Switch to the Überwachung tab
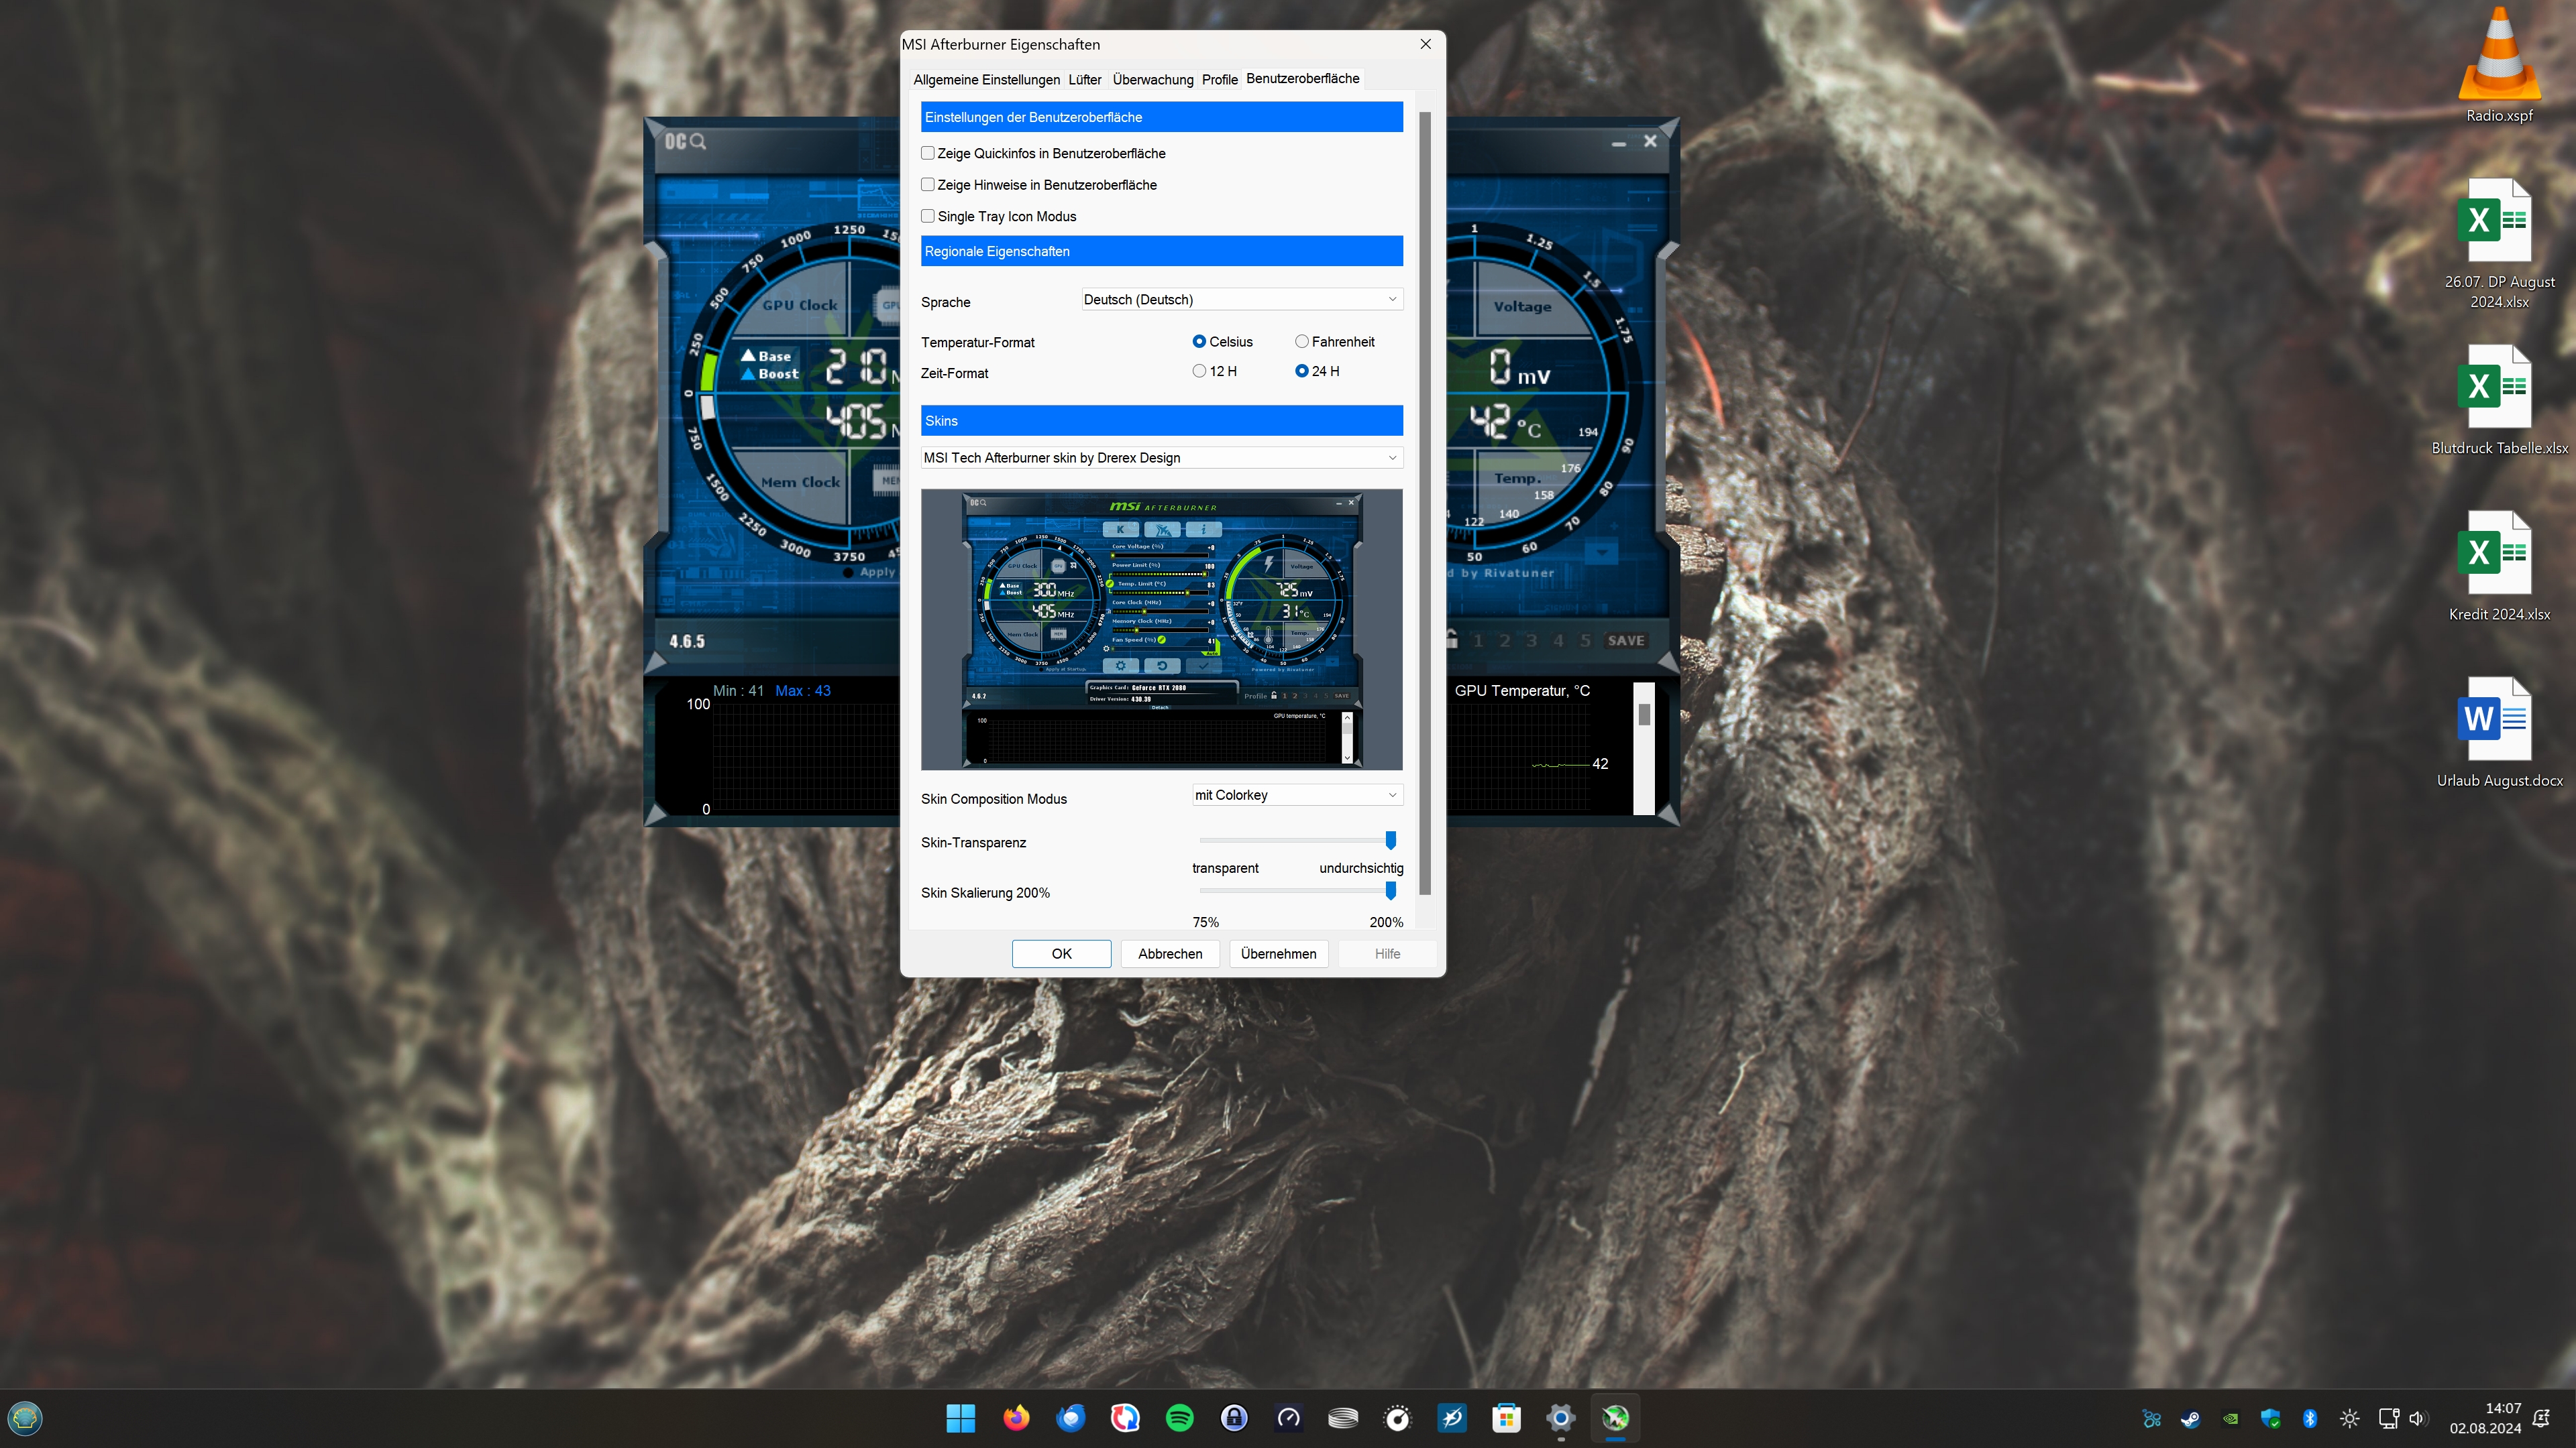Screen dimensions: 2576x1448 pyautogui.click(x=1152, y=79)
